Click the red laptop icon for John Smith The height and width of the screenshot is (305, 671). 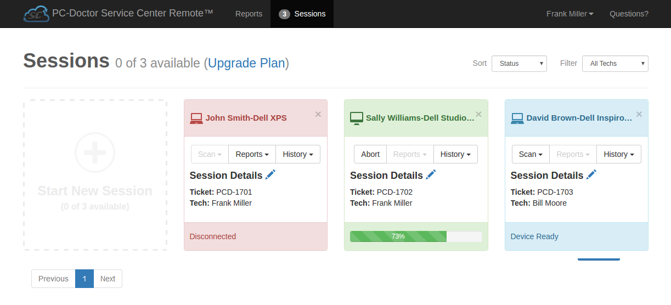(196, 118)
